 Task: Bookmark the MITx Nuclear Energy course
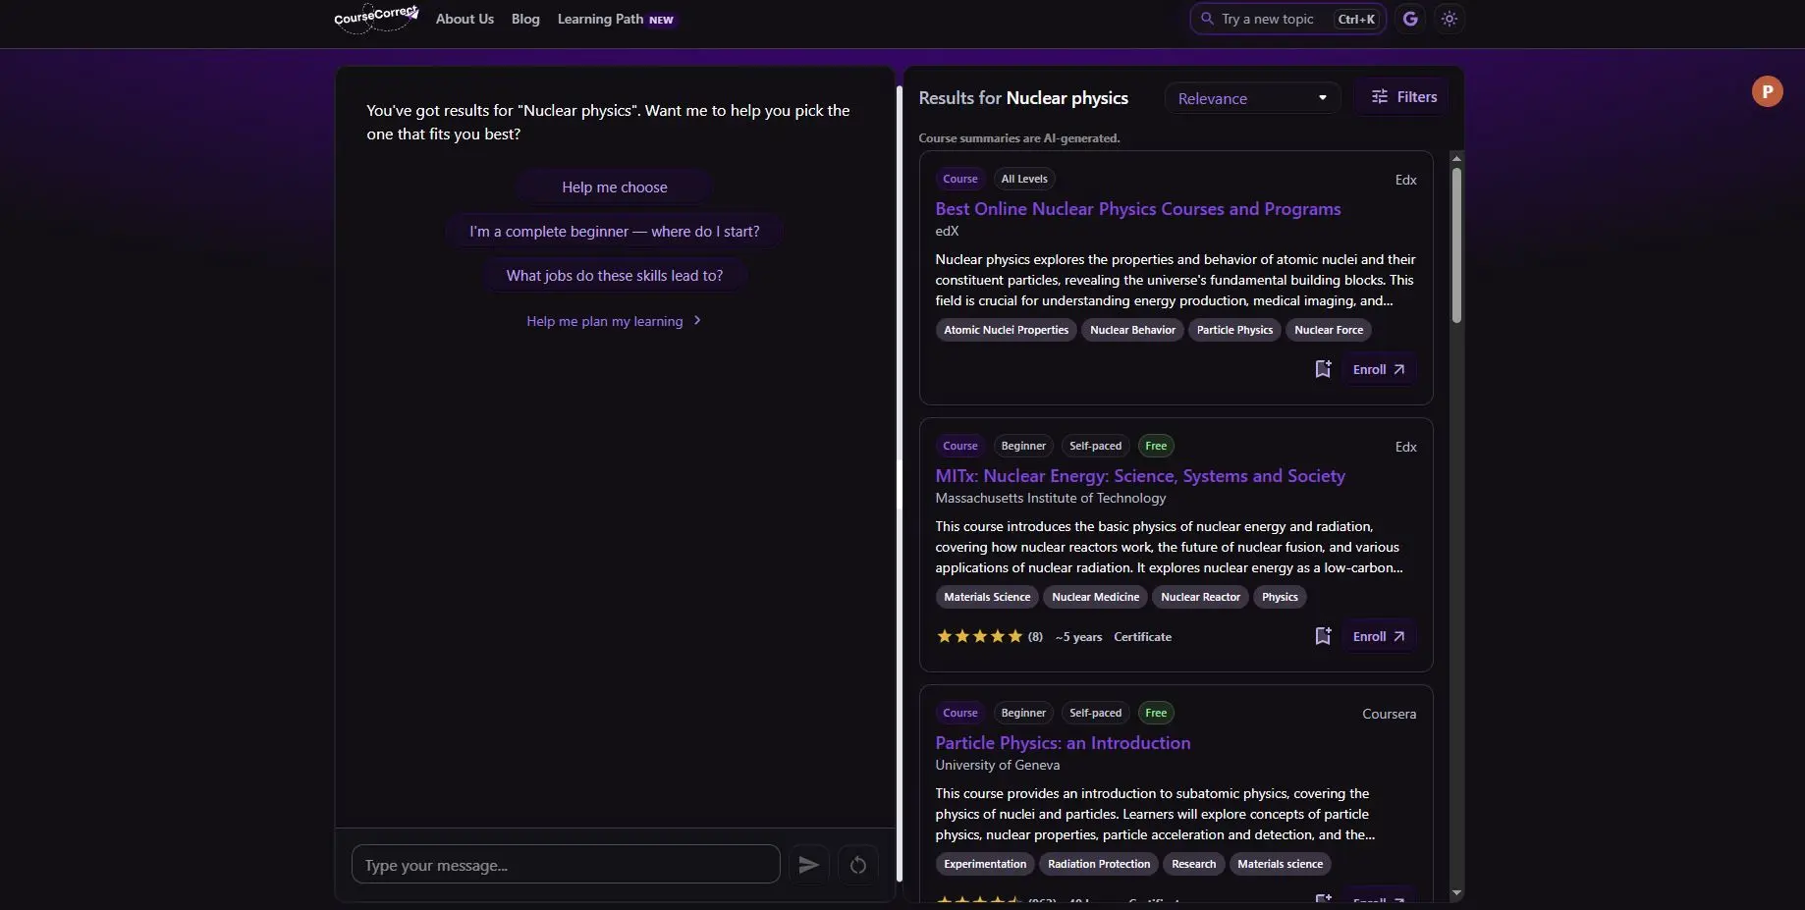click(x=1323, y=636)
